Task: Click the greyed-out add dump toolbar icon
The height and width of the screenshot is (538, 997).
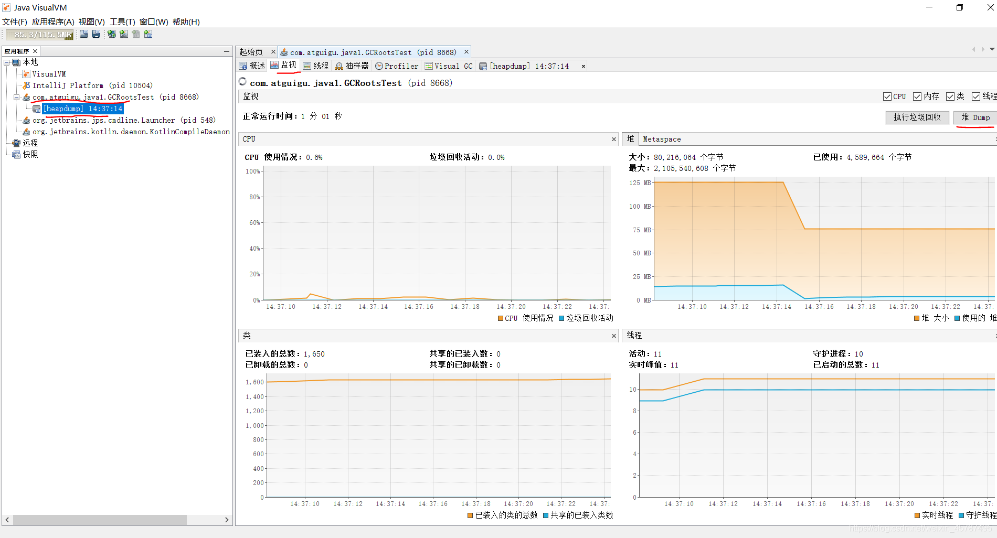Action: [x=136, y=34]
